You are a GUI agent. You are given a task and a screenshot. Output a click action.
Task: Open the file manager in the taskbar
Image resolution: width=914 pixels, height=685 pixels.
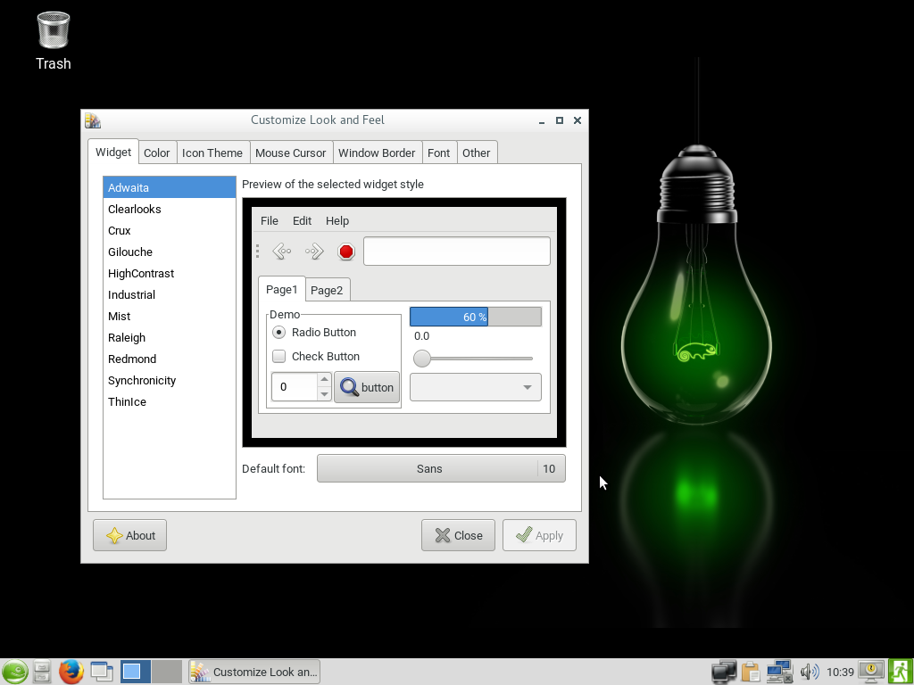[x=42, y=672]
